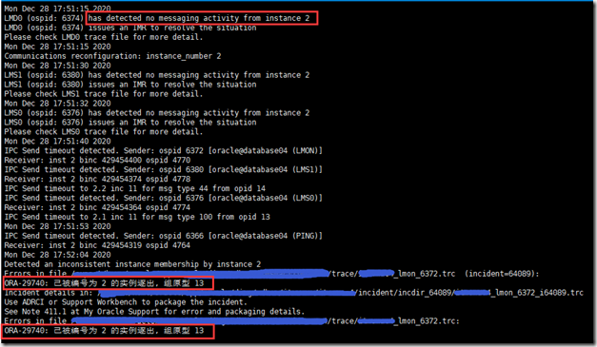The image size is (597, 347).
Task: Click the IPC Send timeout line mentioning (LMON)
Action: [x=164, y=151]
